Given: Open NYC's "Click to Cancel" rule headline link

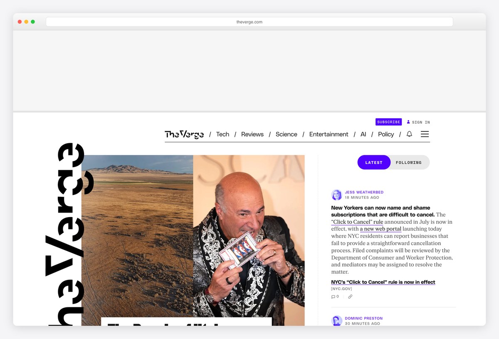Looking at the screenshot, I should pyautogui.click(x=383, y=282).
